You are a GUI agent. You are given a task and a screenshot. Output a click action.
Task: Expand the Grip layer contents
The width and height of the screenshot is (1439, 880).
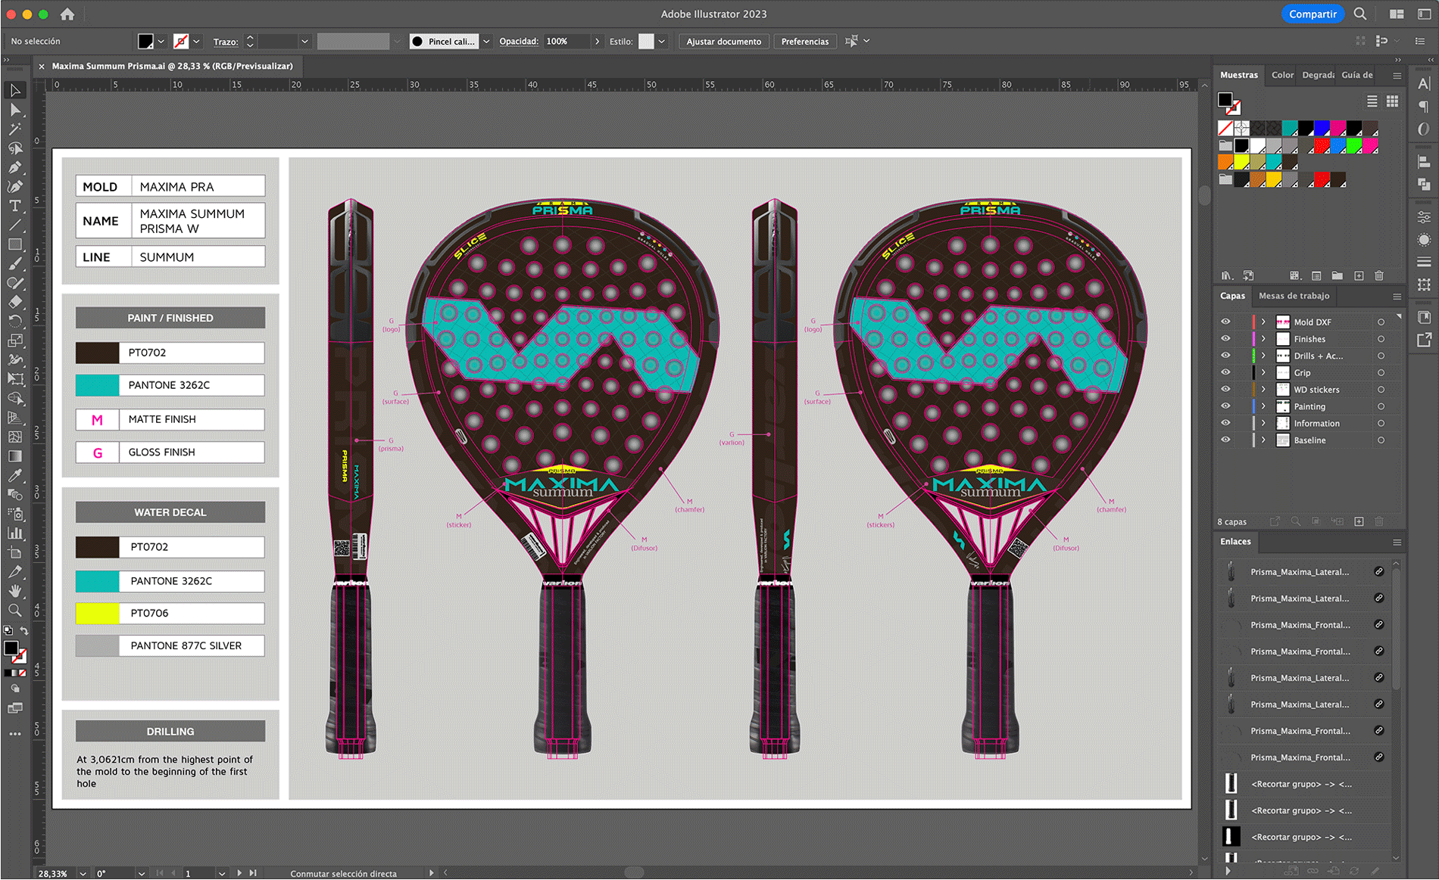(x=1263, y=372)
